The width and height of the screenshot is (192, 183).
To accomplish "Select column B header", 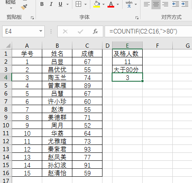I will [x=57, y=46].
